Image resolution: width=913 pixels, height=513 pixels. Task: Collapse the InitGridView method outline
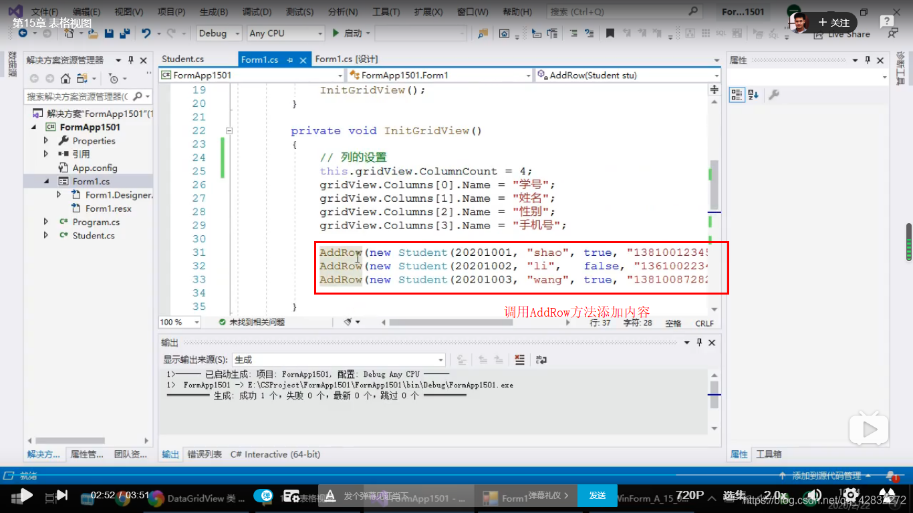click(x=229, y=131)
